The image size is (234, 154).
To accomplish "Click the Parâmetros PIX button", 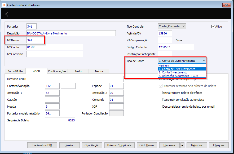I will pyautogui.click(x=42, y=145).
